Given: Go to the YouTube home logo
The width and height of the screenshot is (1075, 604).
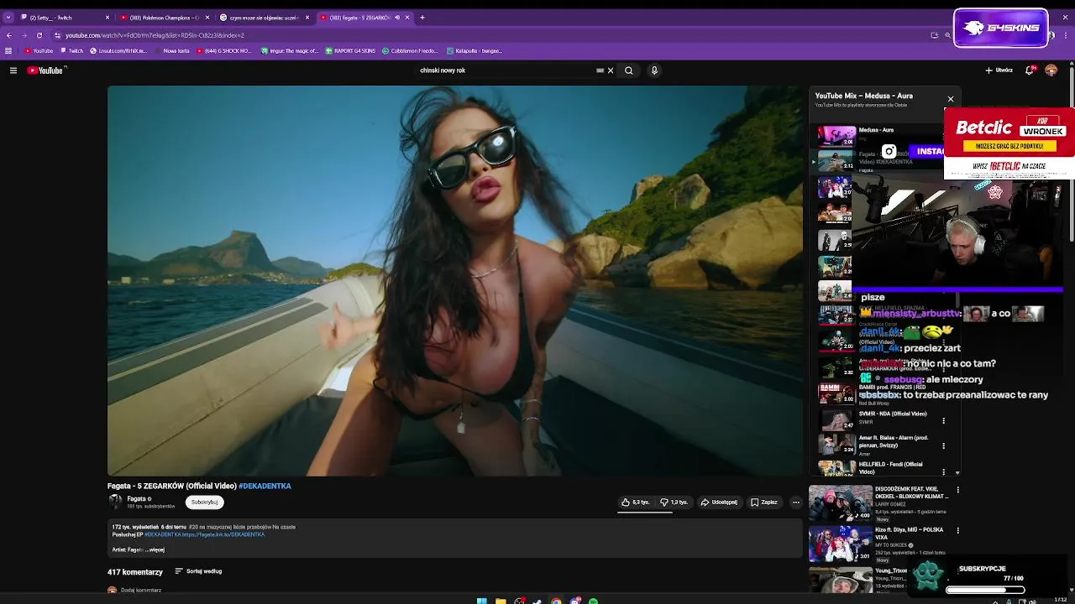Looking at the screenshot, I should 45,70.
